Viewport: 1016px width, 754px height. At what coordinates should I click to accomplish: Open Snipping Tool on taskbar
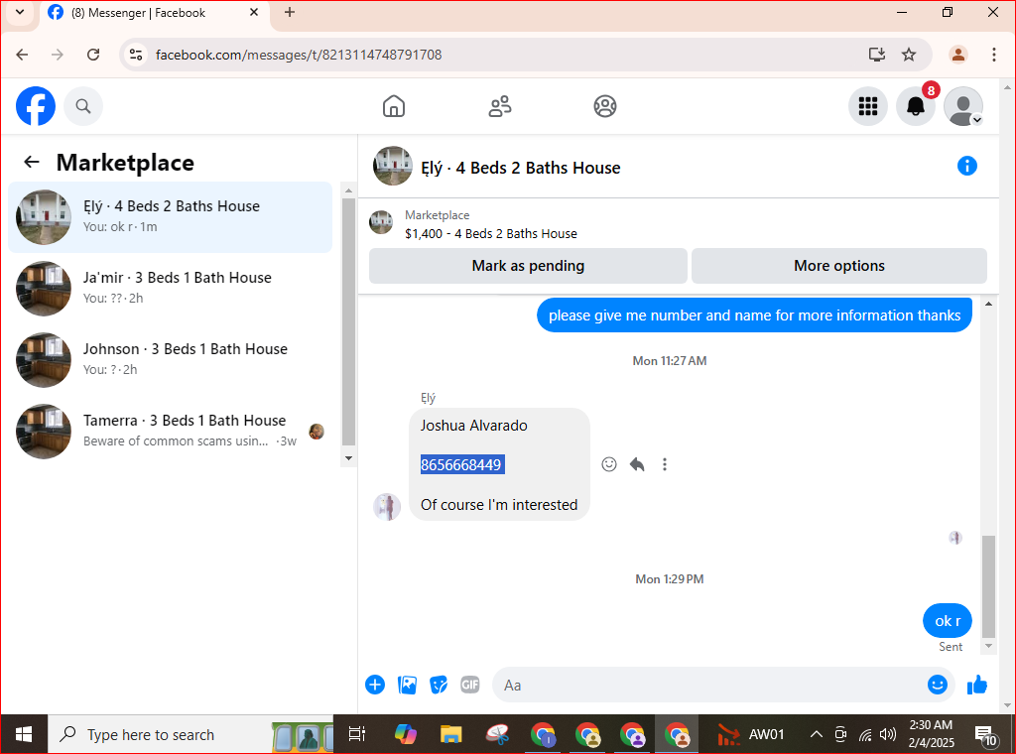(497, 734)
